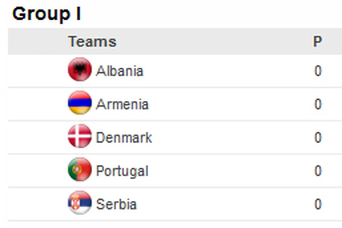Click the Portugal flag icon
This screenshot has width=342, height=228.
pyautogui.click(x=79, y=169)
